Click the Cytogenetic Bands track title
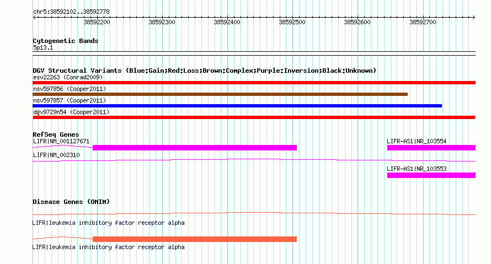Screen dimensions: 491x264 [x=66, y=41]
